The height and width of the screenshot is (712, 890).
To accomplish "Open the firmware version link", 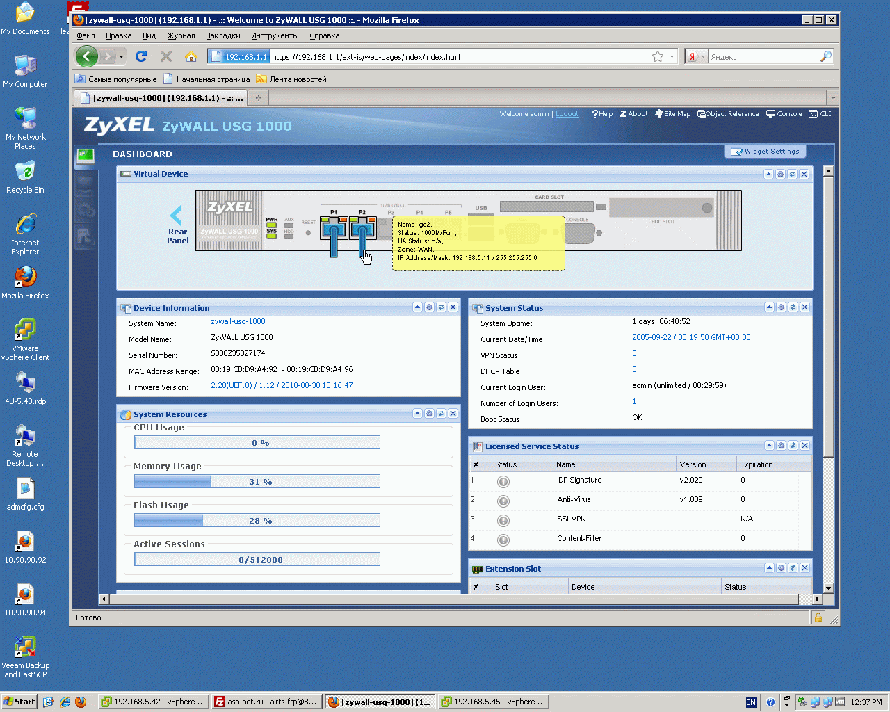I will 282,386.
